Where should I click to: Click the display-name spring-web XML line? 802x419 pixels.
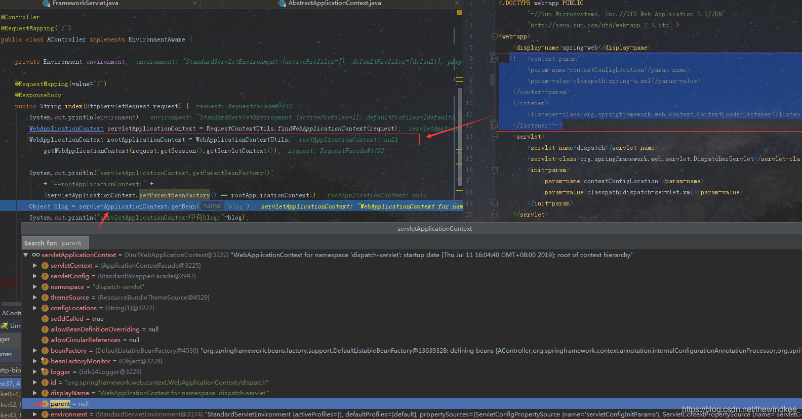582,48
